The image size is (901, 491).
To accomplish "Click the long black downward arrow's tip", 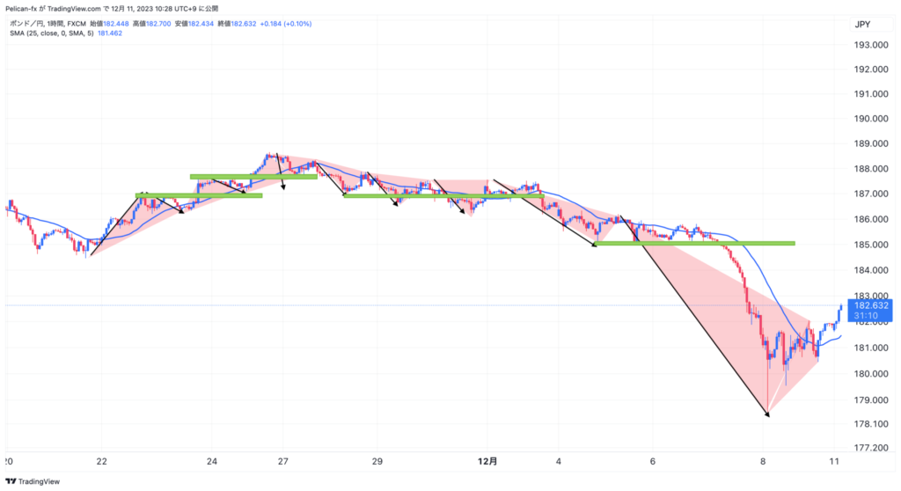I will pos(767,414).
